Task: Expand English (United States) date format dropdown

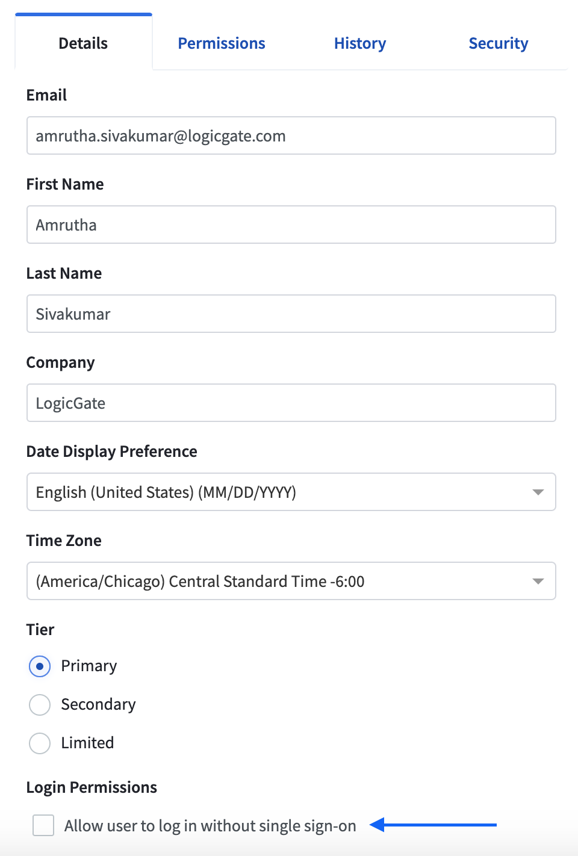Action: [x=291, y=492]
